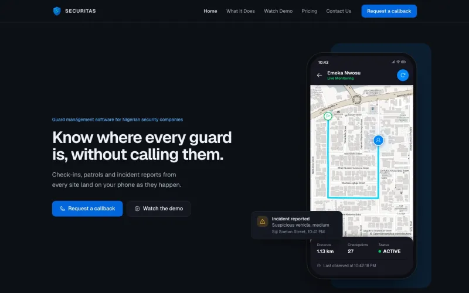This screenshot has height=293, width=469.
Task: Tap the back arrow in phone mockup
Action: click(x=320, y=76)
